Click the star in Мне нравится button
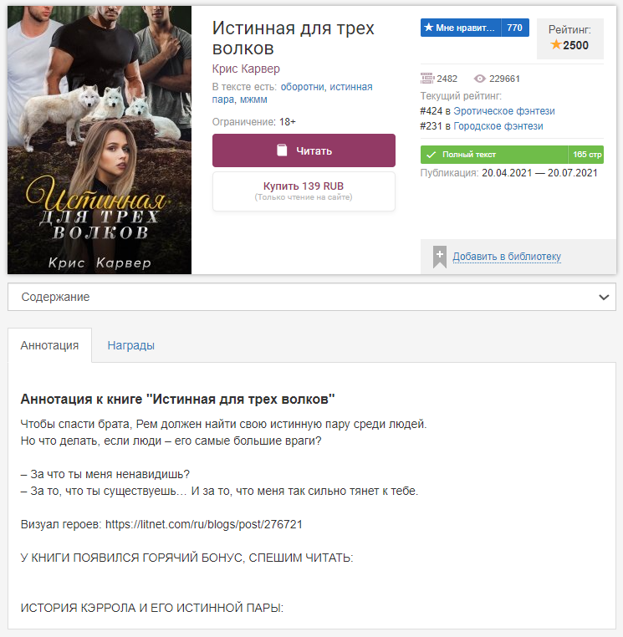Image resolution: width=623 pixels, height=637 pixels. pos(428,28)
